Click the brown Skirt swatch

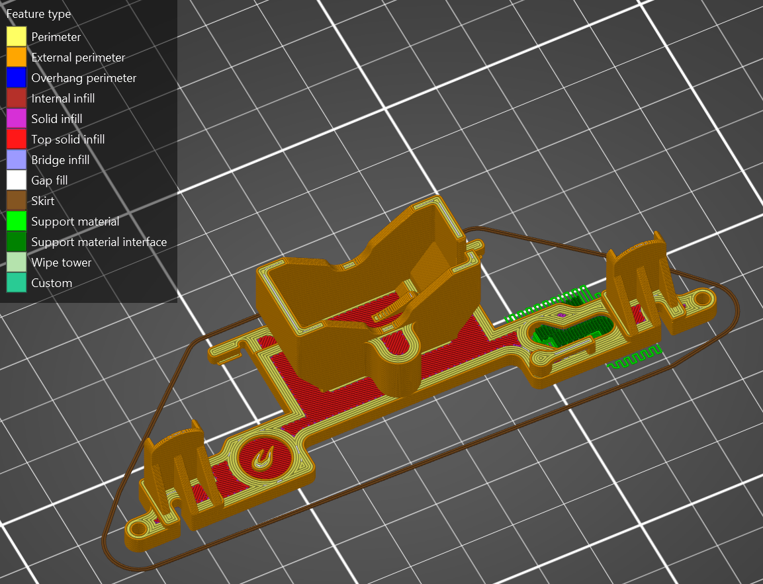point(16,201)
